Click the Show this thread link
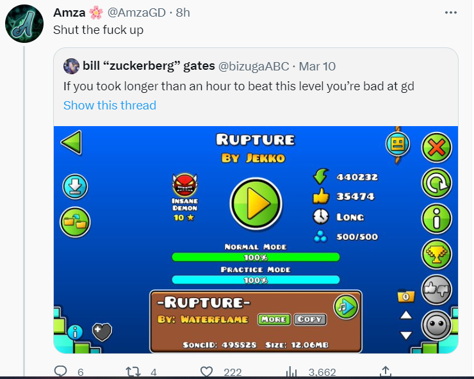 click(x=110, y=105)
